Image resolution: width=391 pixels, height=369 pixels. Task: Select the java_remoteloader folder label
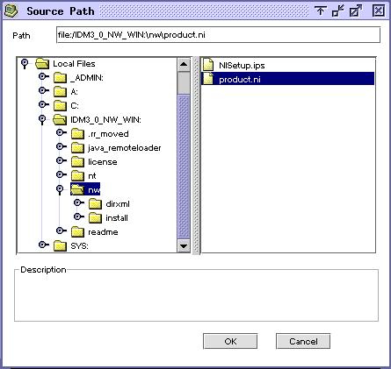[125, 148]
